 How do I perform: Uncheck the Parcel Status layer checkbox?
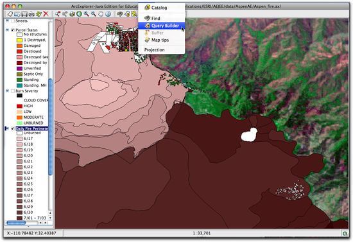coord(13,30)
